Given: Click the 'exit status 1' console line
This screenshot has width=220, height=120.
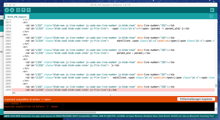Looking at the screenshot, I should [12, 103].
